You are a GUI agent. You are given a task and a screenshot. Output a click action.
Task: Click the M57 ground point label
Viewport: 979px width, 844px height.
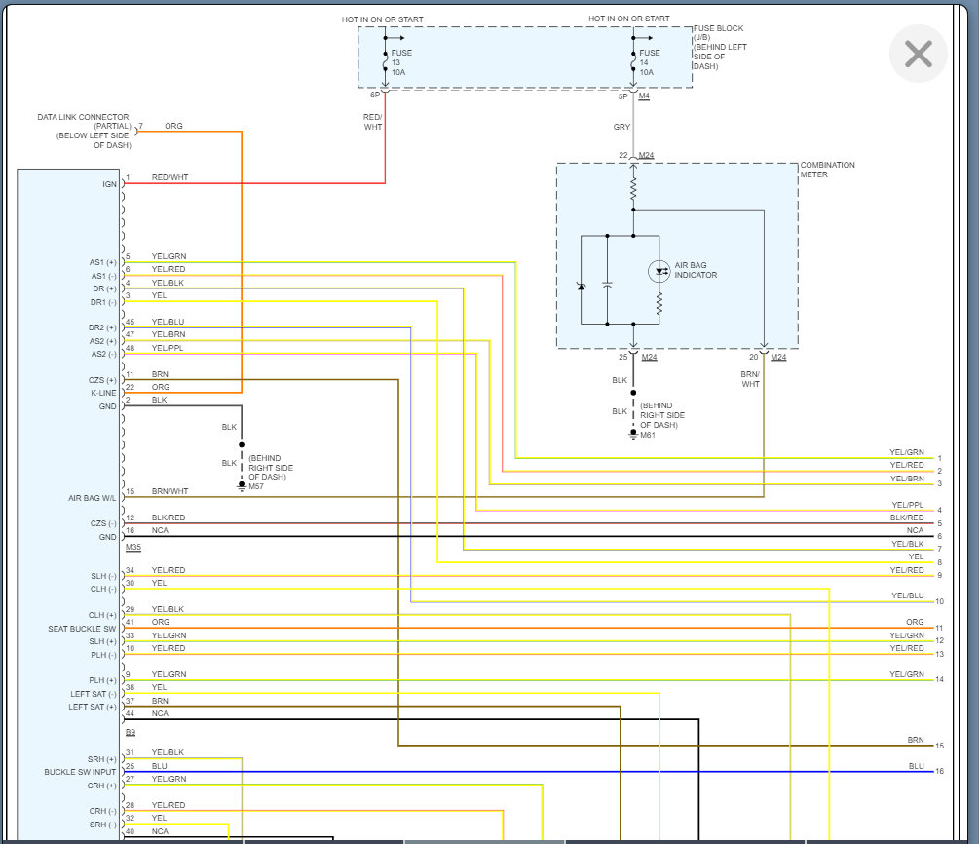[256, 486]
